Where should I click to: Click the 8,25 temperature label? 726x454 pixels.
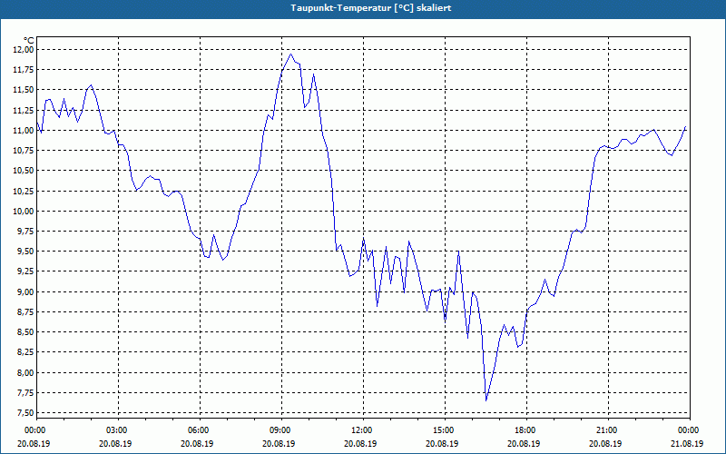coord(25,352)
